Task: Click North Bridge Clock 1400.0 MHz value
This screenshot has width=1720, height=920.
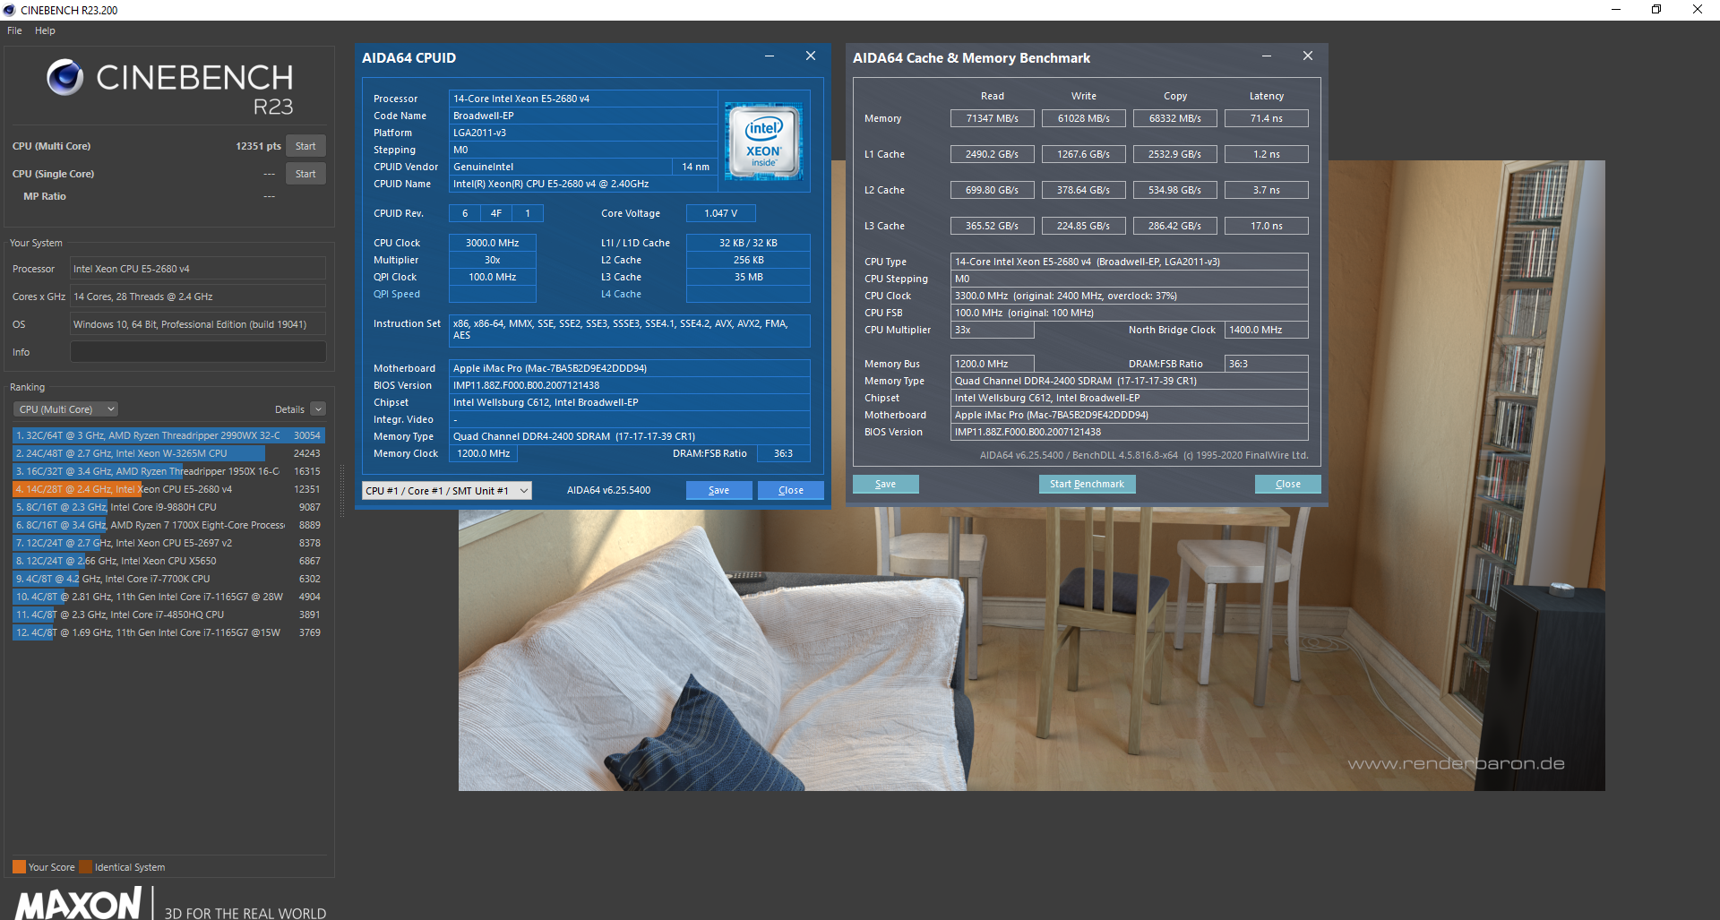Action: pyautogui.click(x=1267, y=330)
